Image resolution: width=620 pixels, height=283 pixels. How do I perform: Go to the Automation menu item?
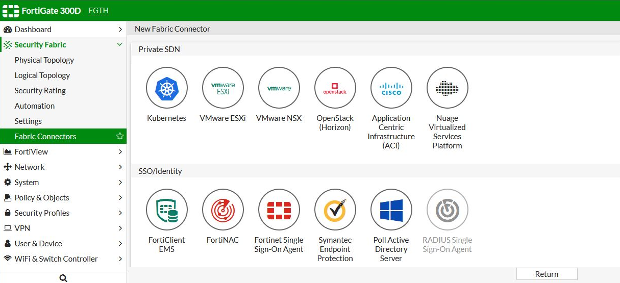35,106
